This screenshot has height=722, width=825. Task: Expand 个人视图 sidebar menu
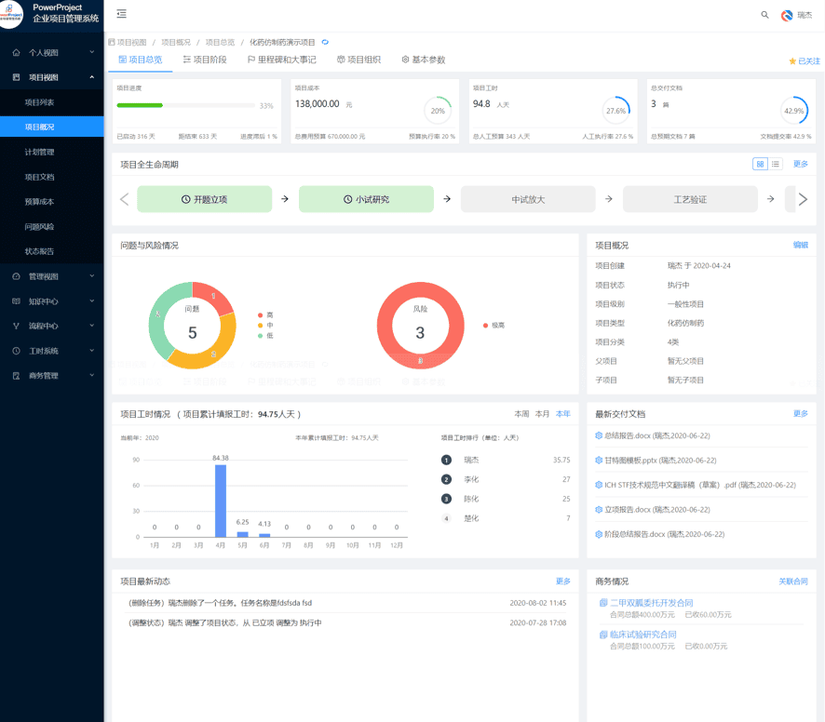51,53
